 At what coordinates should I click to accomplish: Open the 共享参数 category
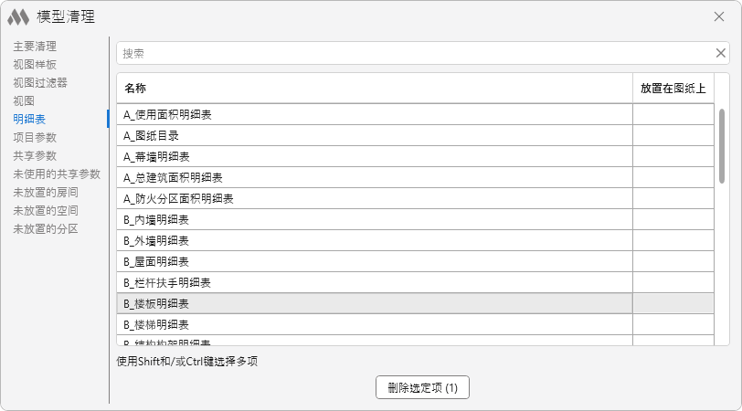(x=35, y=155)
